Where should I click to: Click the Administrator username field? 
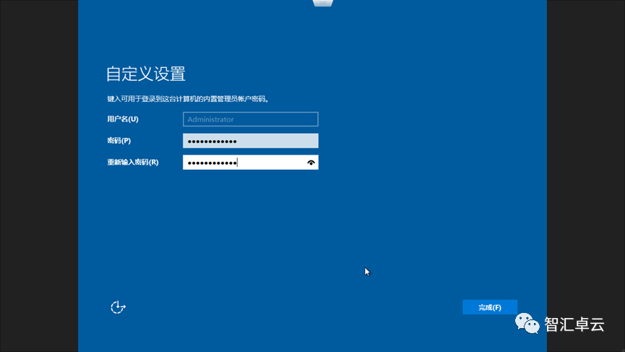[250, 119]
